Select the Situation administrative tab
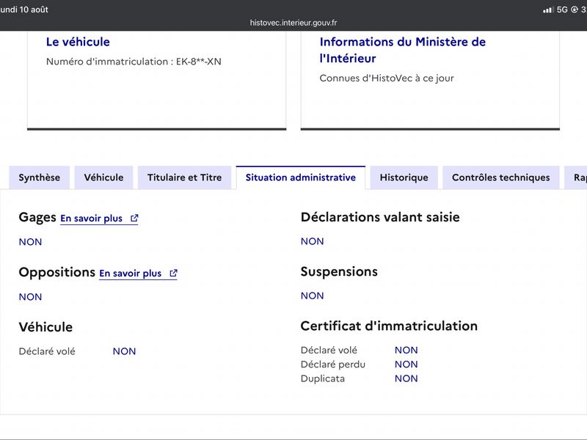The width and height of the screenshot is (587, 440). click(301, 177)
